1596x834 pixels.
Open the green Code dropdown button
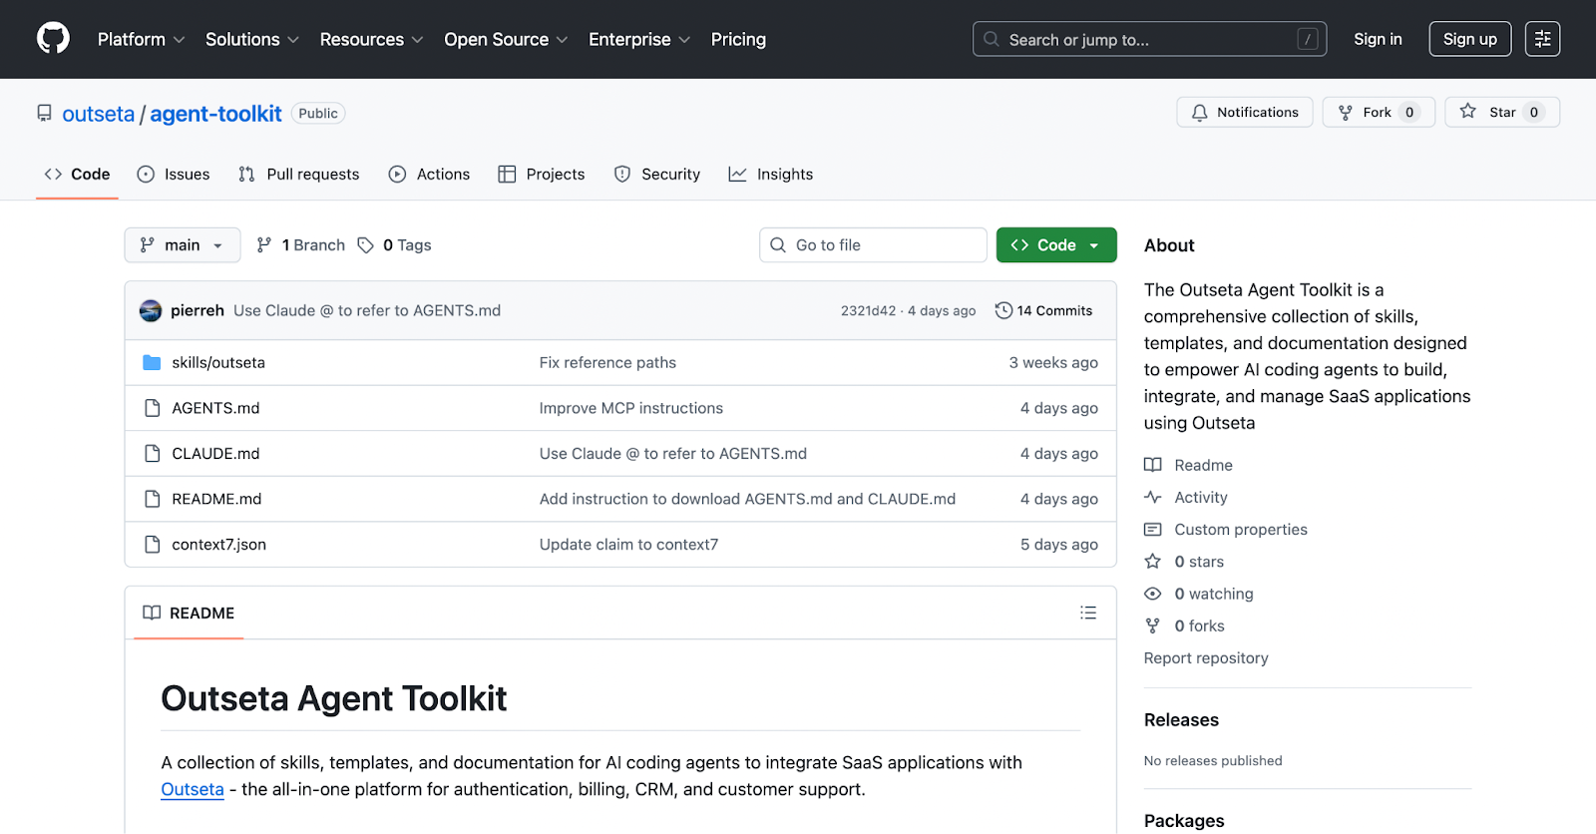1056,245
